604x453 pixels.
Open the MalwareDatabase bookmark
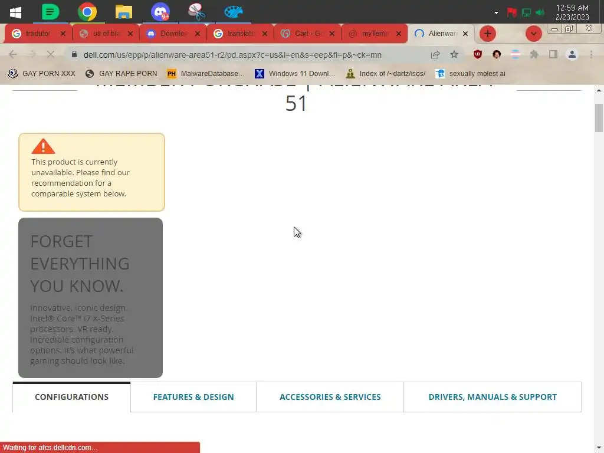pos(206,74)
